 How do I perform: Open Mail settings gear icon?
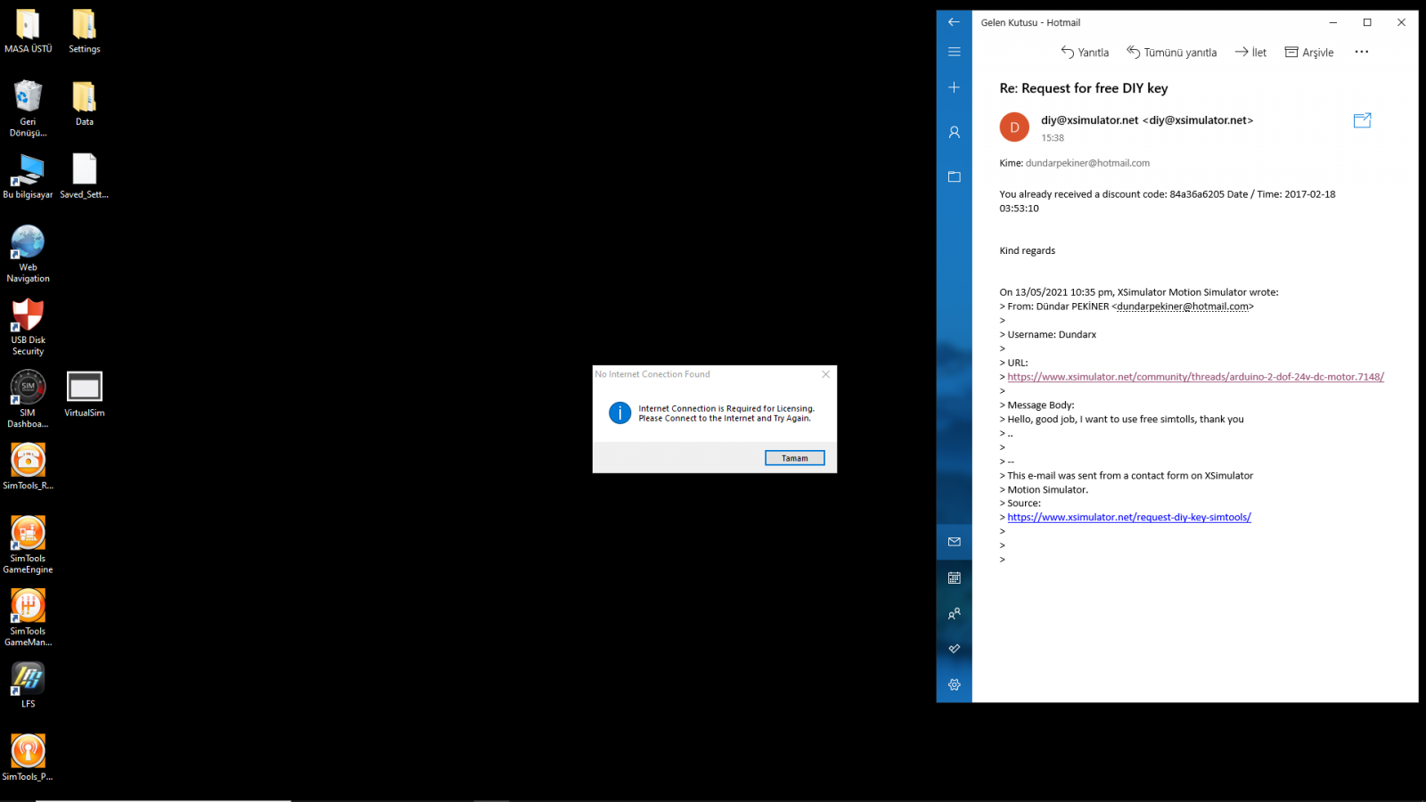pyautogui.click(x=954, y=684)
